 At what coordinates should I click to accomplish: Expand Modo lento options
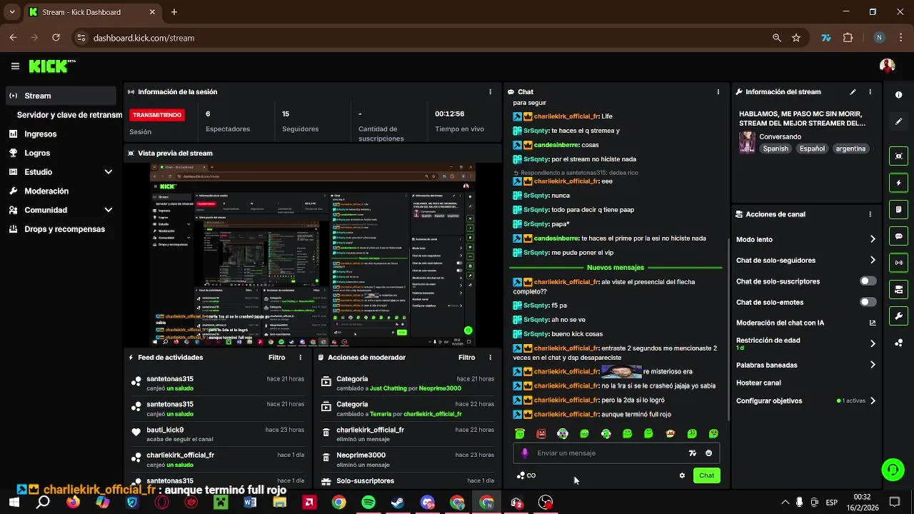click(x=873, y=240)
